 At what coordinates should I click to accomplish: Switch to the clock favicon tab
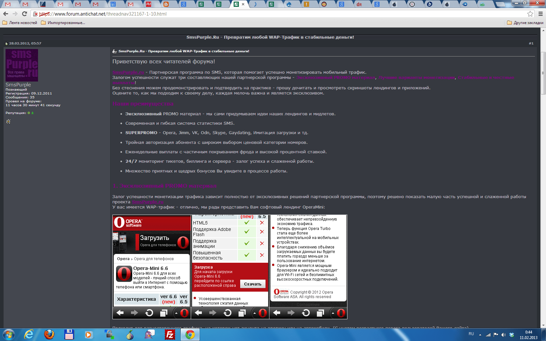[412, 4]
